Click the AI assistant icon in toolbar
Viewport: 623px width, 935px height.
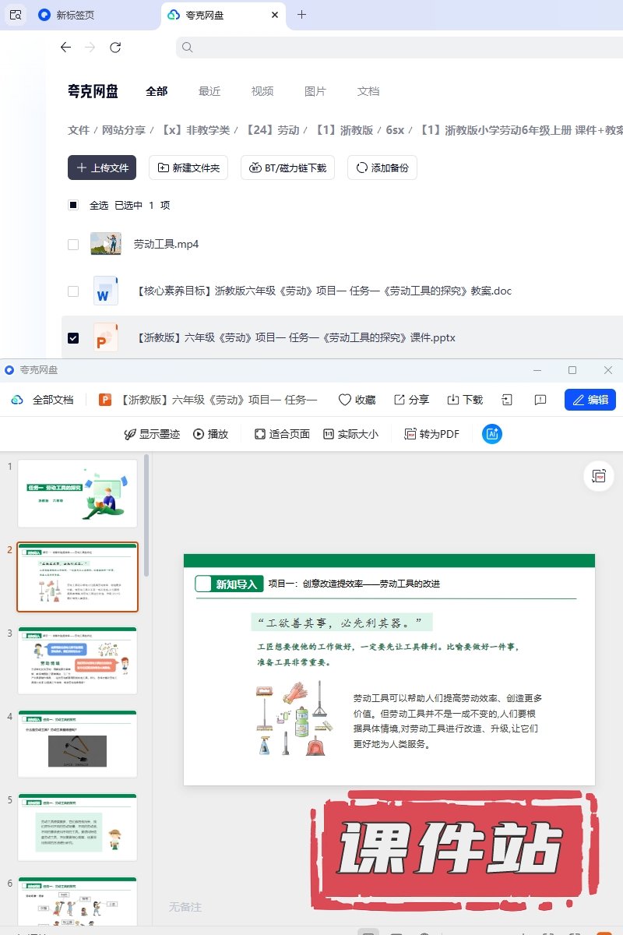click(491, 434)
